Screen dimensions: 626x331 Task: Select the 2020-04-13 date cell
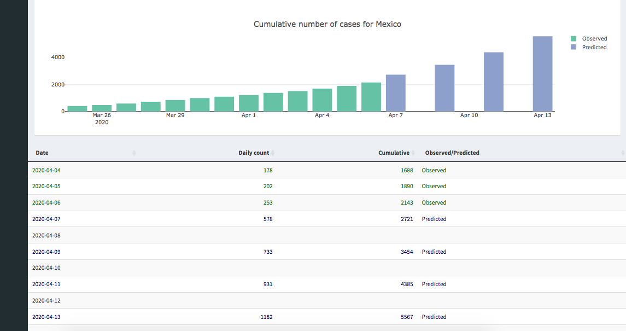[46, 317]
